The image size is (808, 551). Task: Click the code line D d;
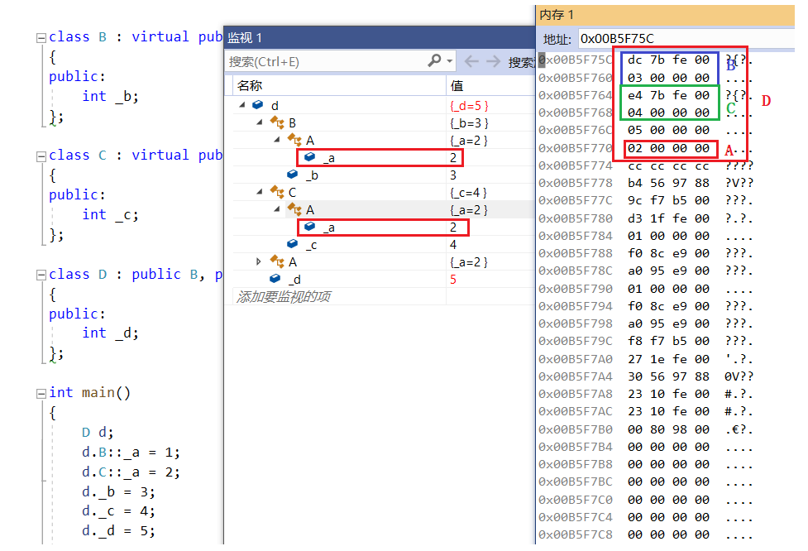point(98,432)
